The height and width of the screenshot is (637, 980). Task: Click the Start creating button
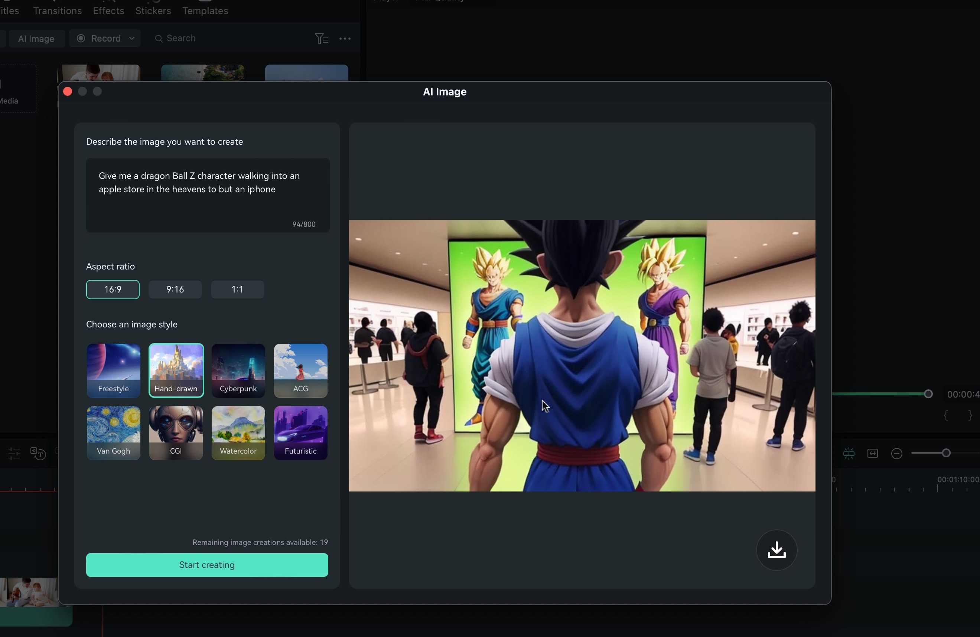pos(207,565)
